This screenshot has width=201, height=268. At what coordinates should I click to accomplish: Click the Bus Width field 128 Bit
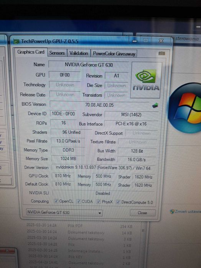click(137, 151)
